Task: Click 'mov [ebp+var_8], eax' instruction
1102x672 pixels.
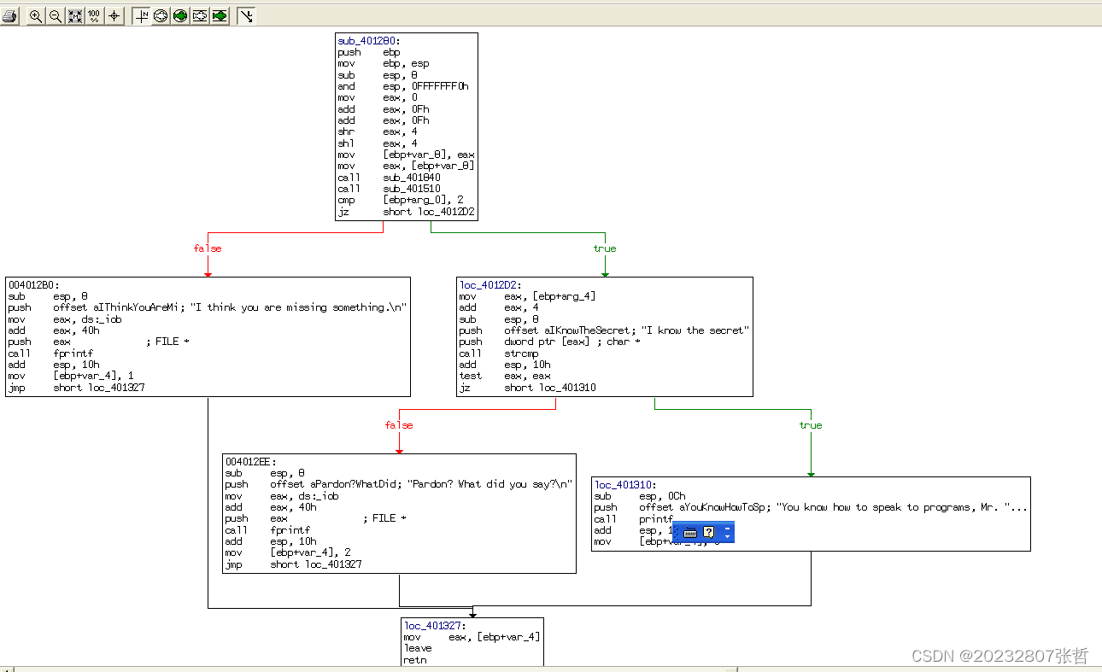Action: (x=406, y=155)
